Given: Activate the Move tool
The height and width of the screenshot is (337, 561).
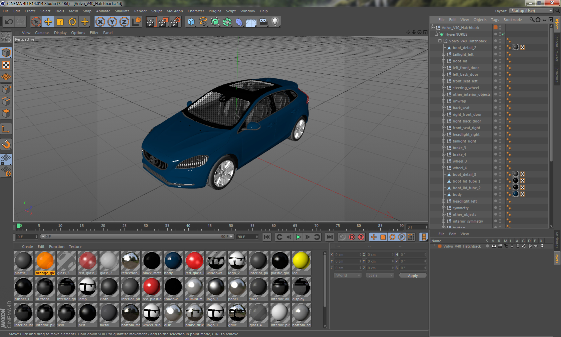Looking at the screenshot, I should (x=48, y=22).
